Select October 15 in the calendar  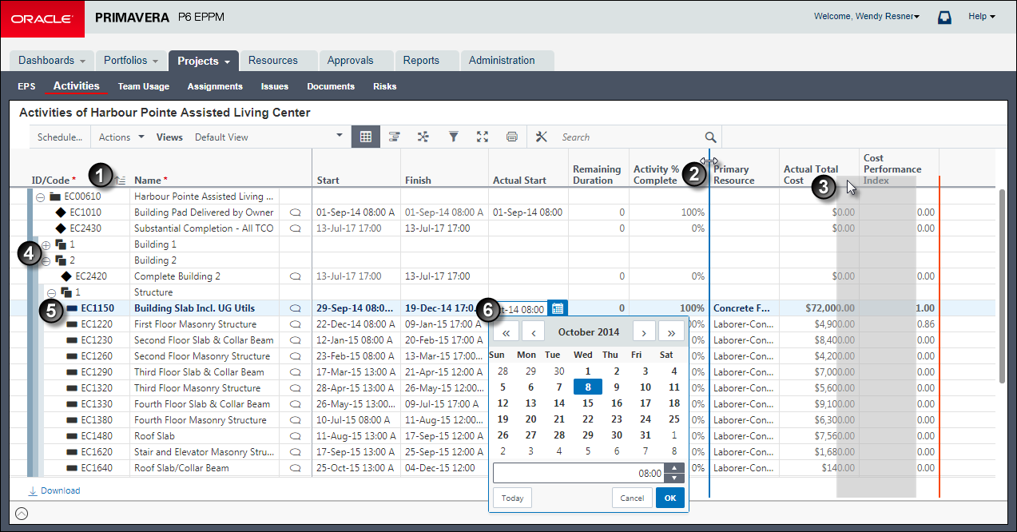pos(588,403)
